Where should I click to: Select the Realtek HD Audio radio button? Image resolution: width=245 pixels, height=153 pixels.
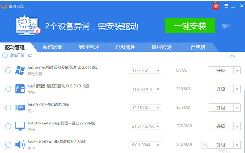pos(8,145)
